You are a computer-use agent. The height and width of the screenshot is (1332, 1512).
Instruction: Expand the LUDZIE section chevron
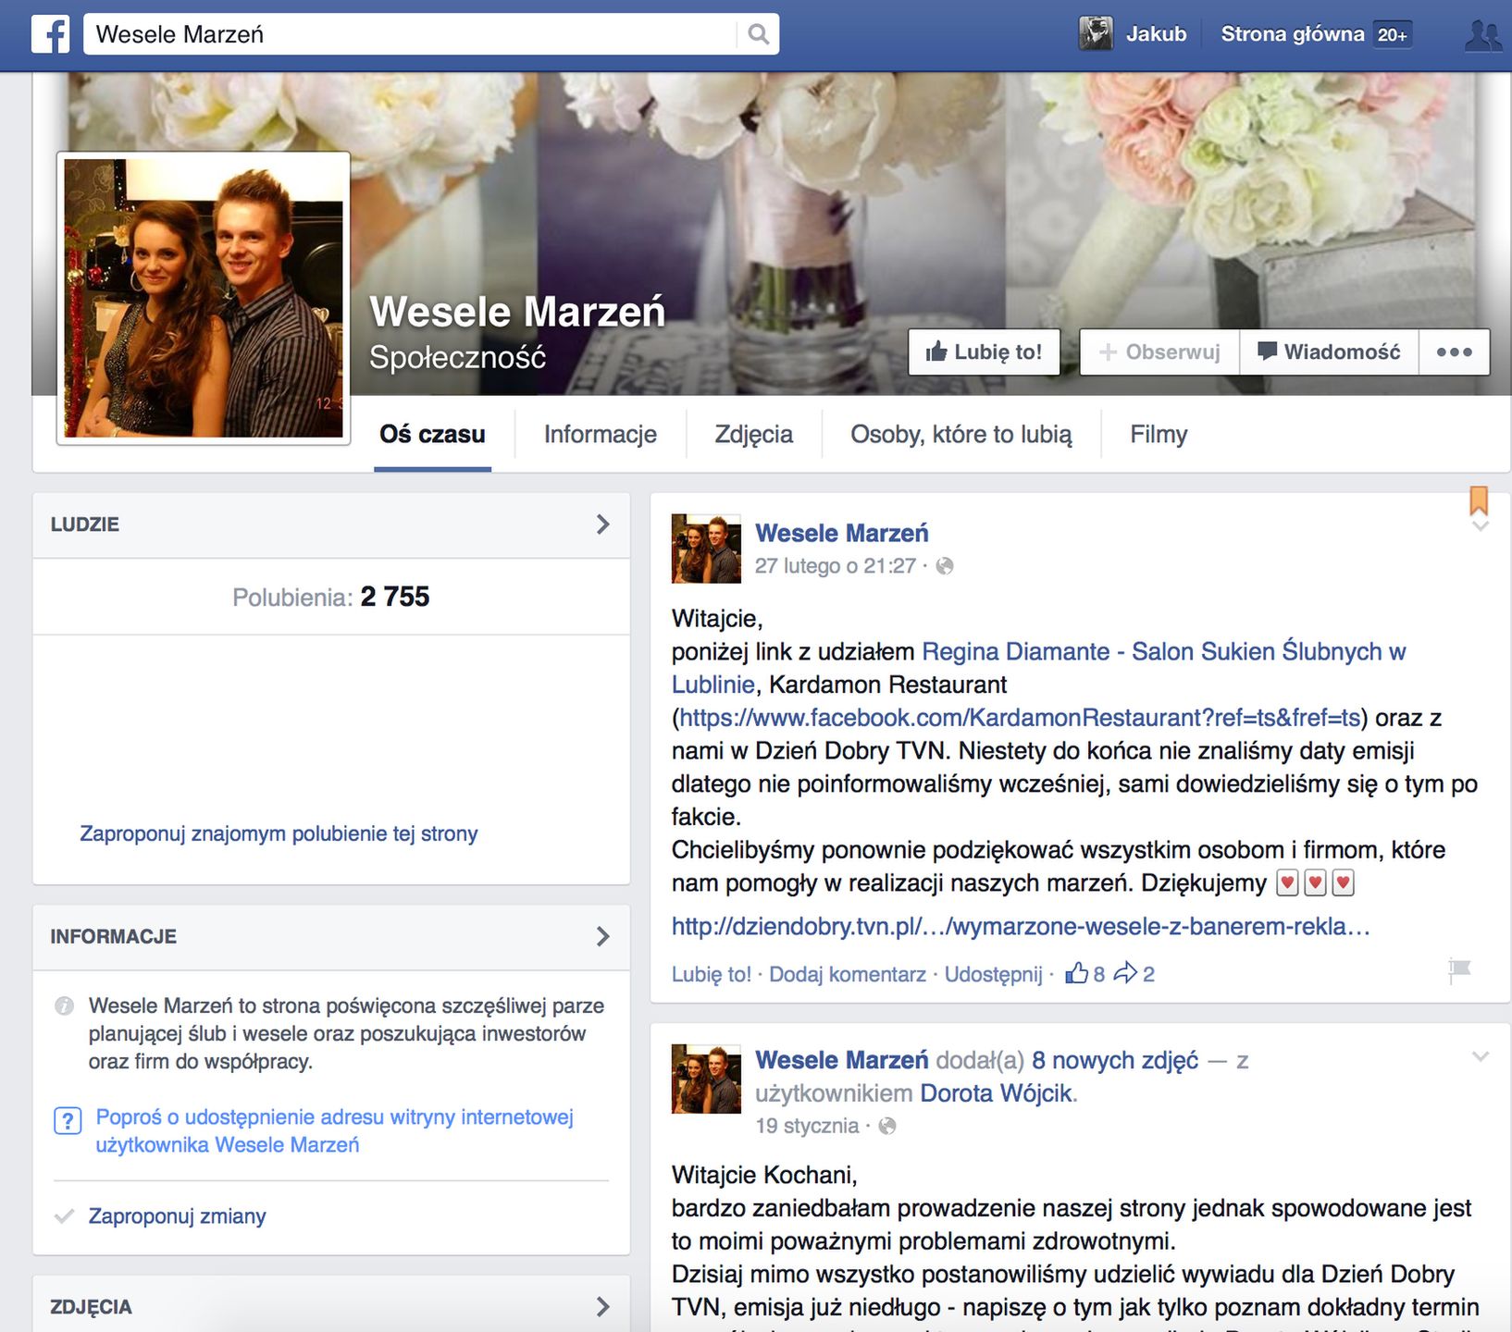click(x=603, y=524)
